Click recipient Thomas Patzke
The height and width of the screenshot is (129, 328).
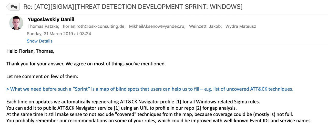43,26
